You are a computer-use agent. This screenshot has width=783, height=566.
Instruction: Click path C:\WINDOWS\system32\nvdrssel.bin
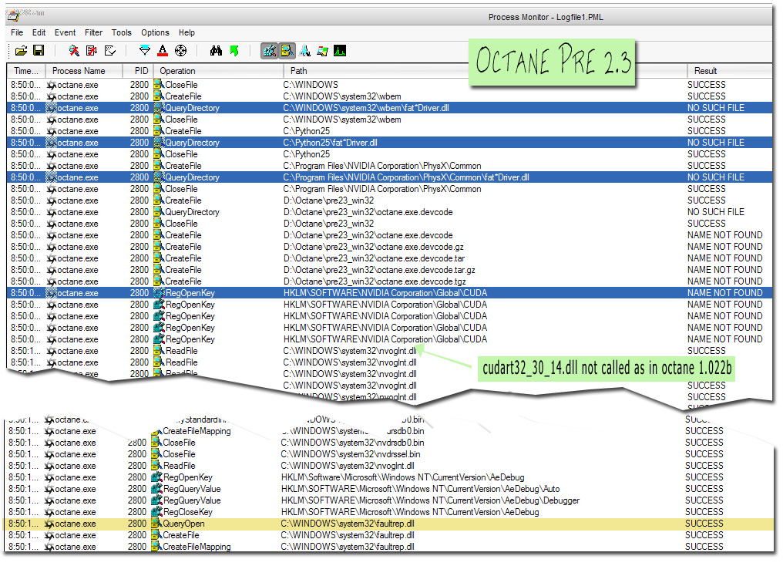point(351,454)
